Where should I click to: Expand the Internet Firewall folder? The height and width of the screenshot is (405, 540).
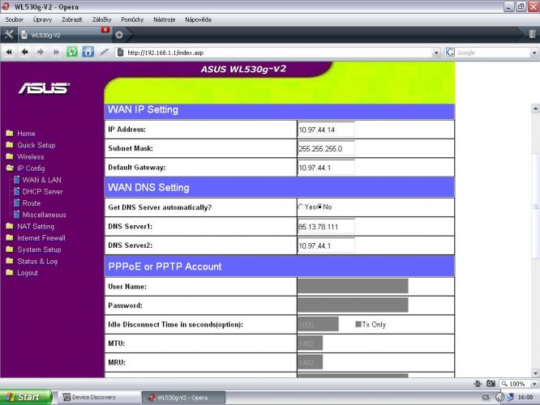10,238
